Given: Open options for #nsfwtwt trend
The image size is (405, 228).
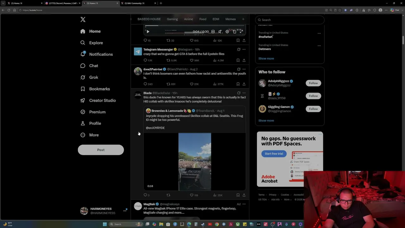Looking at the screenshot, I should click(319, 33).
